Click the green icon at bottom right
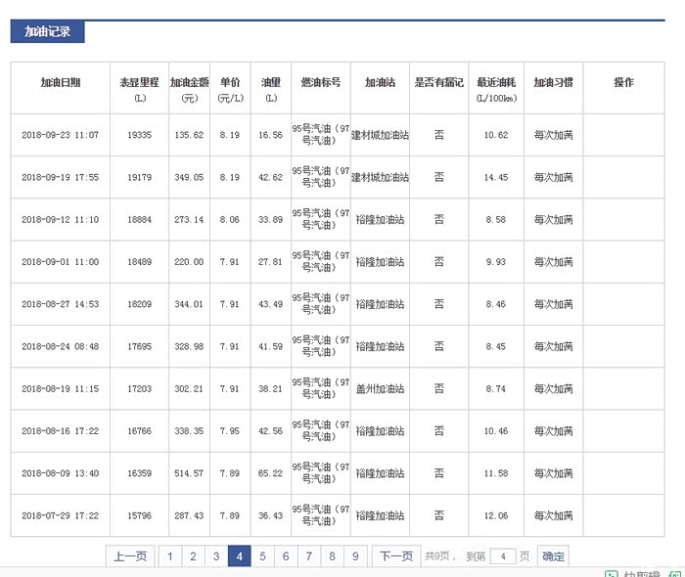 (x=611, y=573)
